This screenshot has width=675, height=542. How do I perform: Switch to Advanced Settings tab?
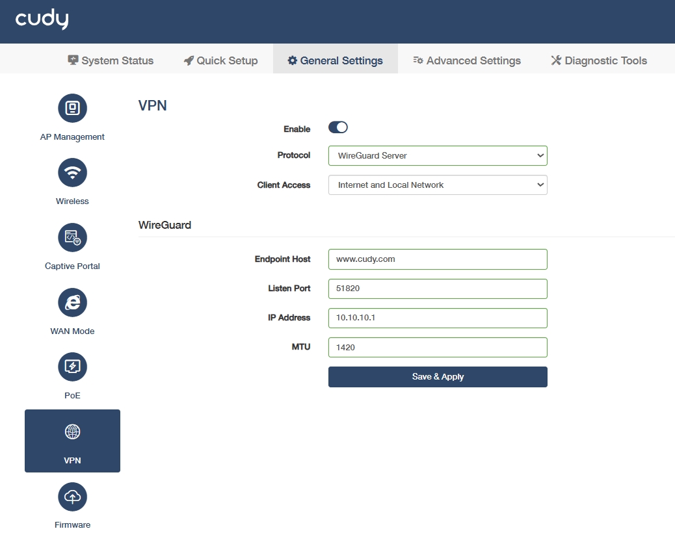pos(467,60)
